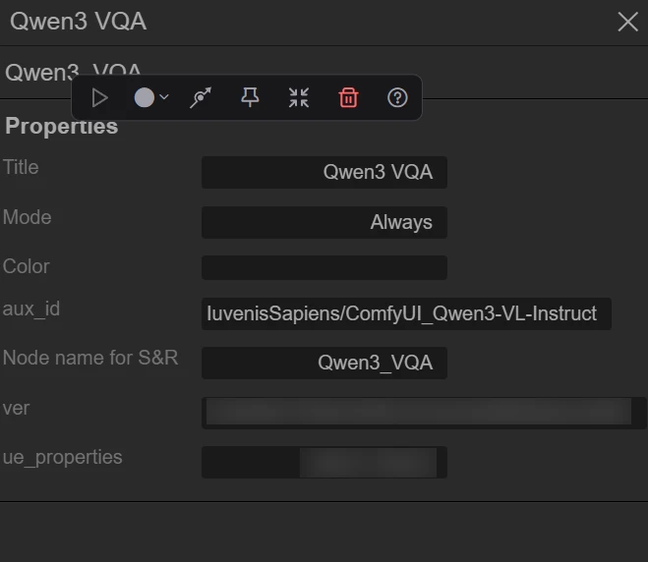The height and width of the screenshot is (562, 648).
Task: Open the Mode dropdown set to Always
Action: coord(324,222)
